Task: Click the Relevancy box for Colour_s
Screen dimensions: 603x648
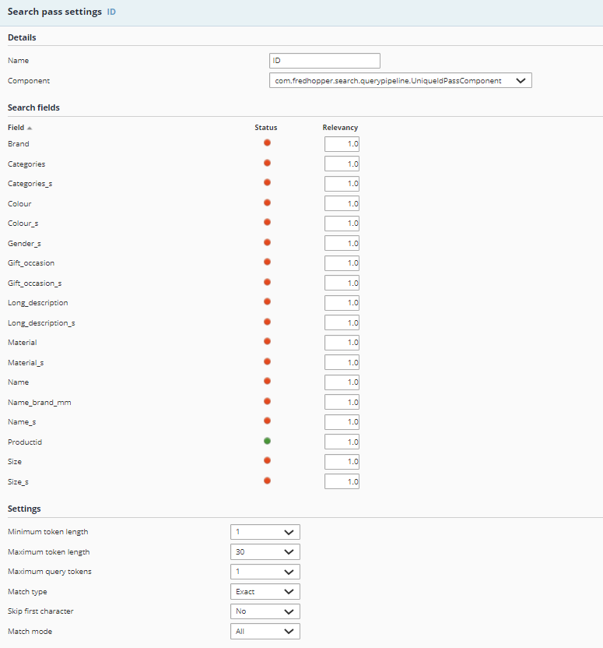Action: 342,224
